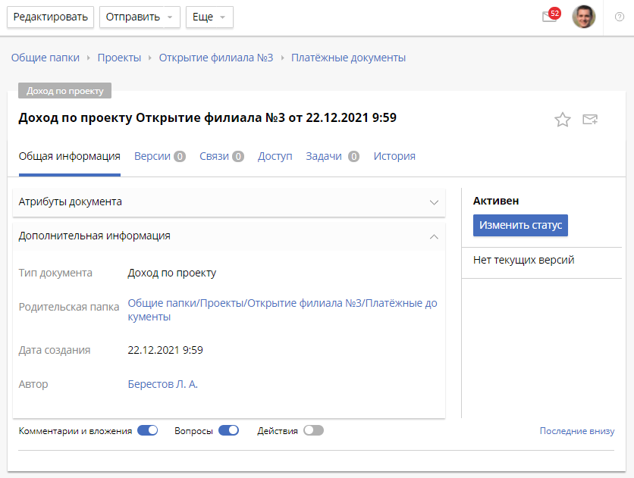This screenshot has width=634, height=478.
Task: Open the Еще dropdown menu
Action: pyautogui.click(x=209, y=17)
